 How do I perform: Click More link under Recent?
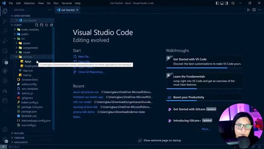click(77, 117)
